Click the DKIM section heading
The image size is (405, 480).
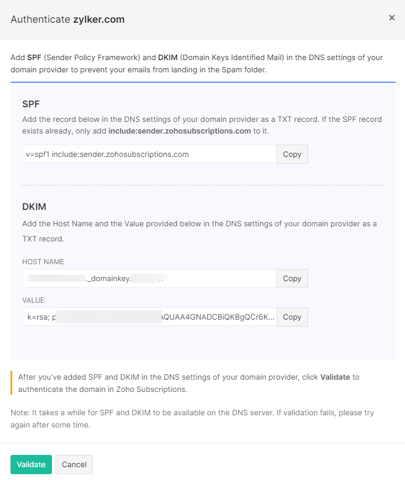[x=34, y=206]
